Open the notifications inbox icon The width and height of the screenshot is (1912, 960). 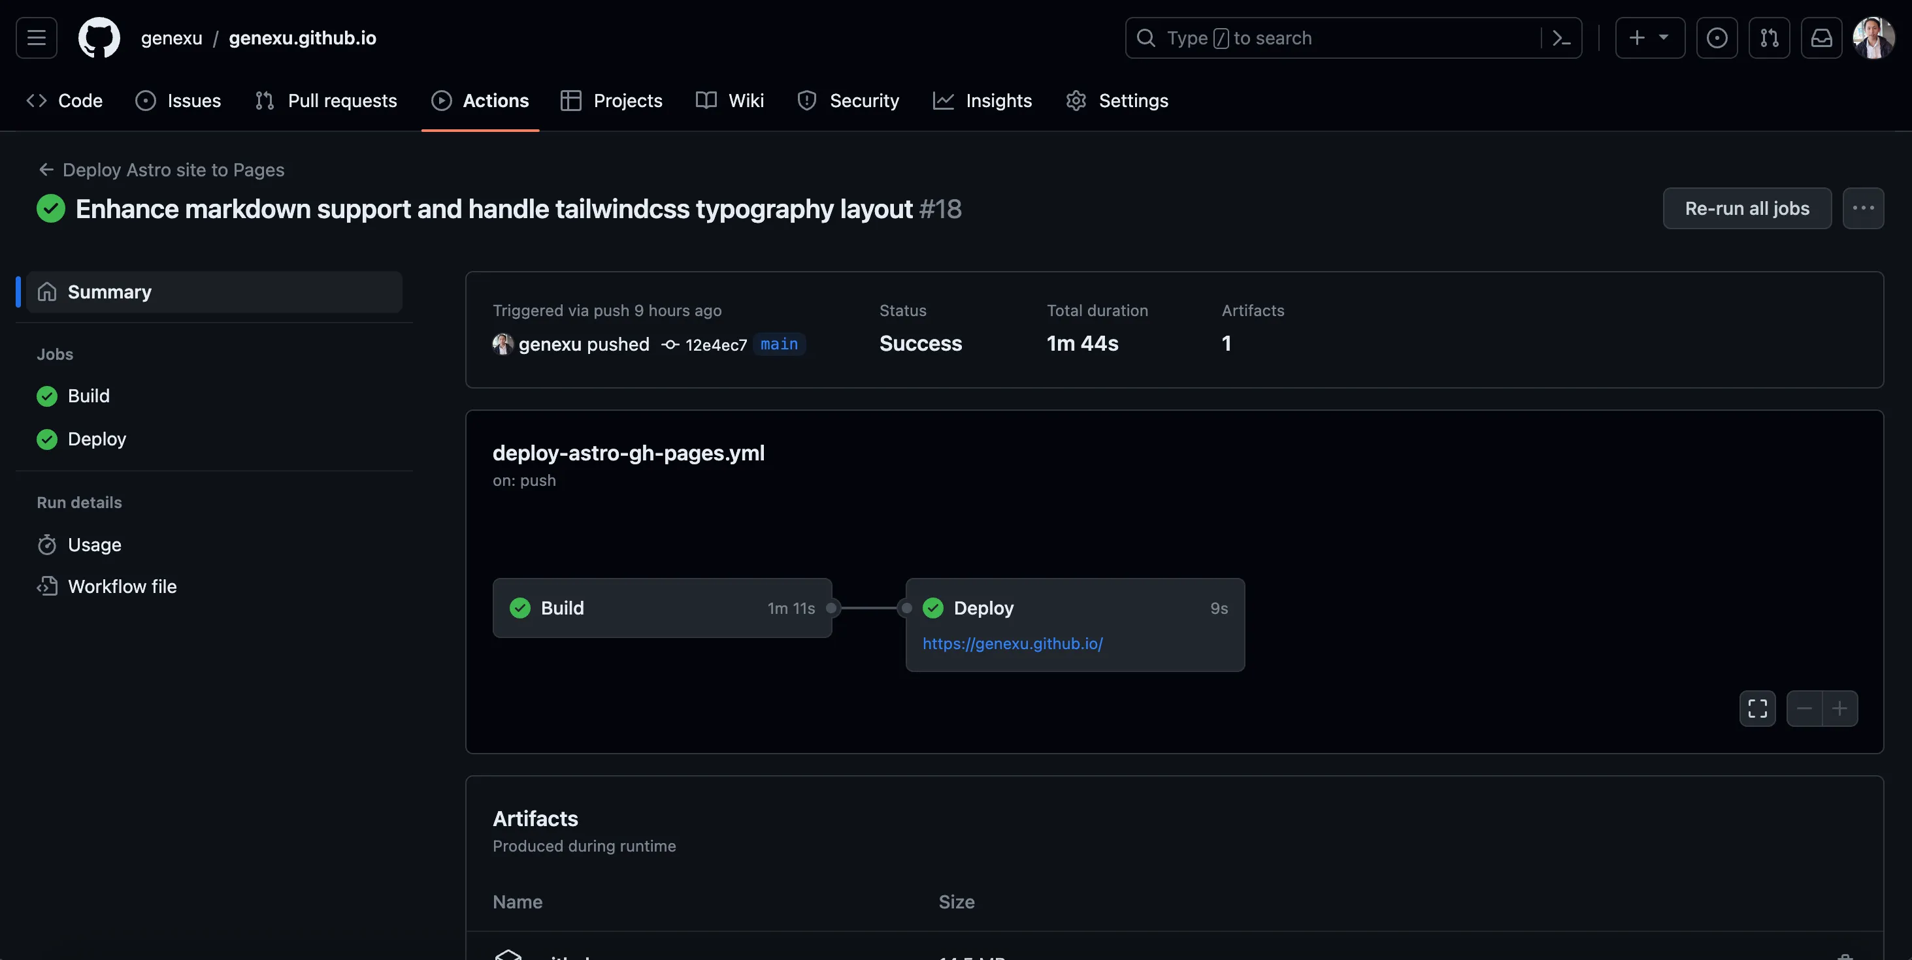pos(1821,38)
